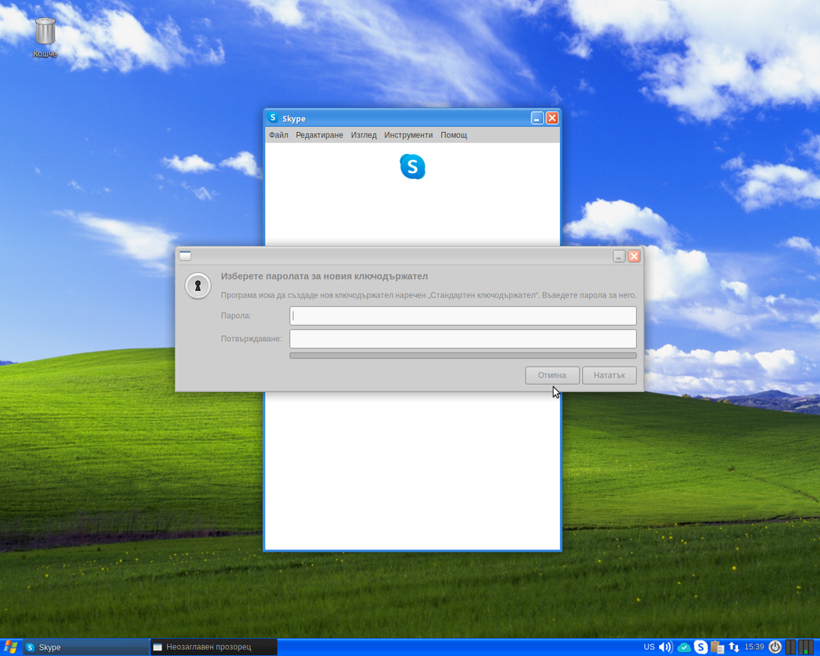Switch to Skype taskbar button

(86, 647)
